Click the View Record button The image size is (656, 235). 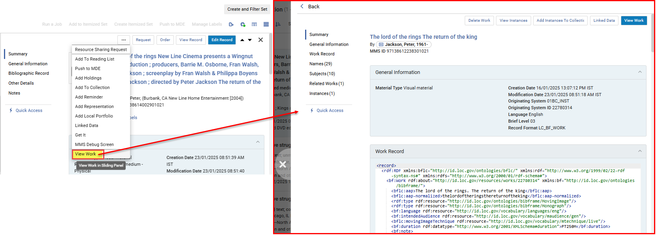191,40
